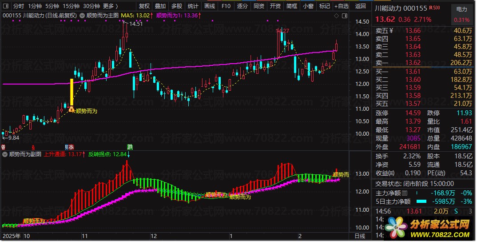Viewport: 477px width, 242px height.
Task: Expand the 顺势而为主图 indicator dropdown arrow
Action: (83, 16)
